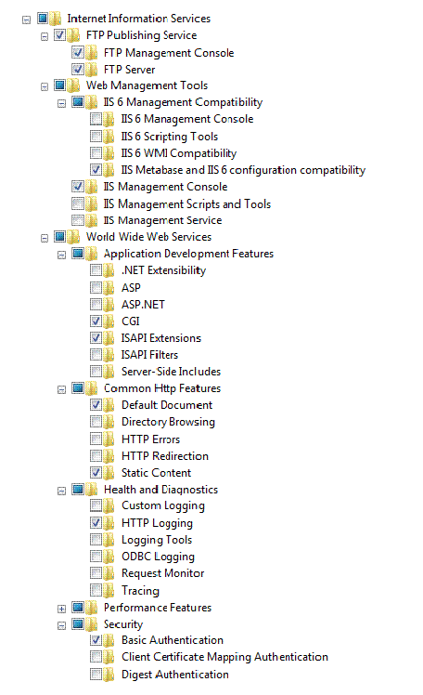Check the Server-Side Includes checkbox
This screenshot has width=423, height=695.
pos(96,371)
